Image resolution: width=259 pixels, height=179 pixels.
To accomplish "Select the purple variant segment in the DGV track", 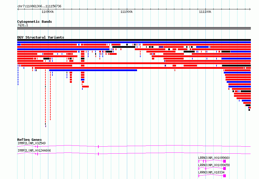I will 161,47.
